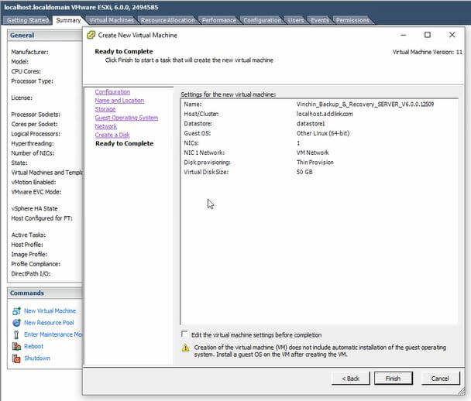The image size is (471, 401).
Task: Click the vMotion Enabled: label
Action: [33, 182]
